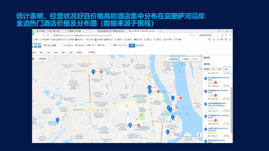Collapse the hotel list panel arrow

point(202,105)
